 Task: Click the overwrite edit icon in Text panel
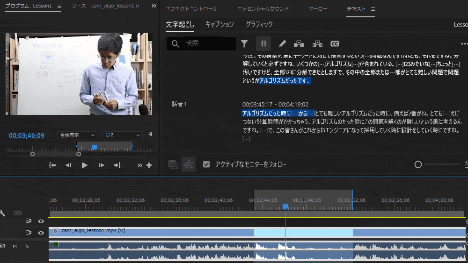[x=188, y=164]
